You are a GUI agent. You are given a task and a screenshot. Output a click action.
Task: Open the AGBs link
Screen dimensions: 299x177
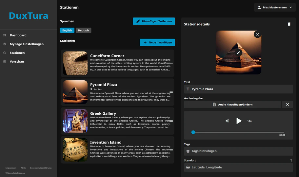click(23, 168)
